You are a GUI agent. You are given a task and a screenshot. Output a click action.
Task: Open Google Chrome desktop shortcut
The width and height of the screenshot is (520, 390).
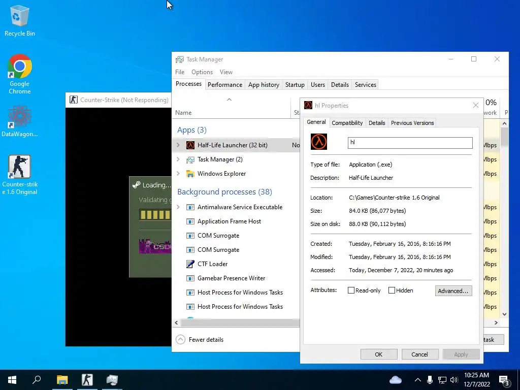point(20,74)
